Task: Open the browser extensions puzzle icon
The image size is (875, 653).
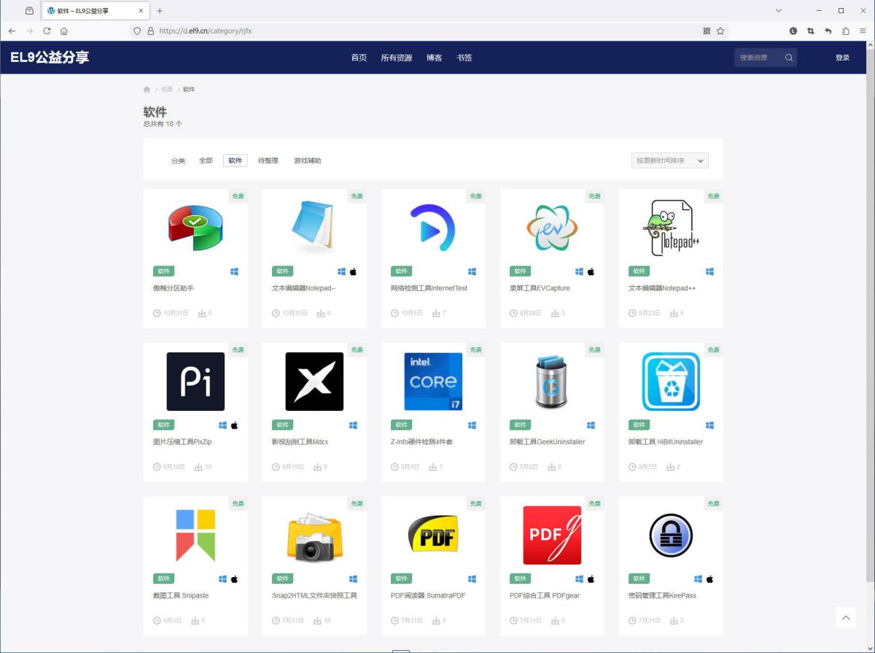Action: point(846,31)
